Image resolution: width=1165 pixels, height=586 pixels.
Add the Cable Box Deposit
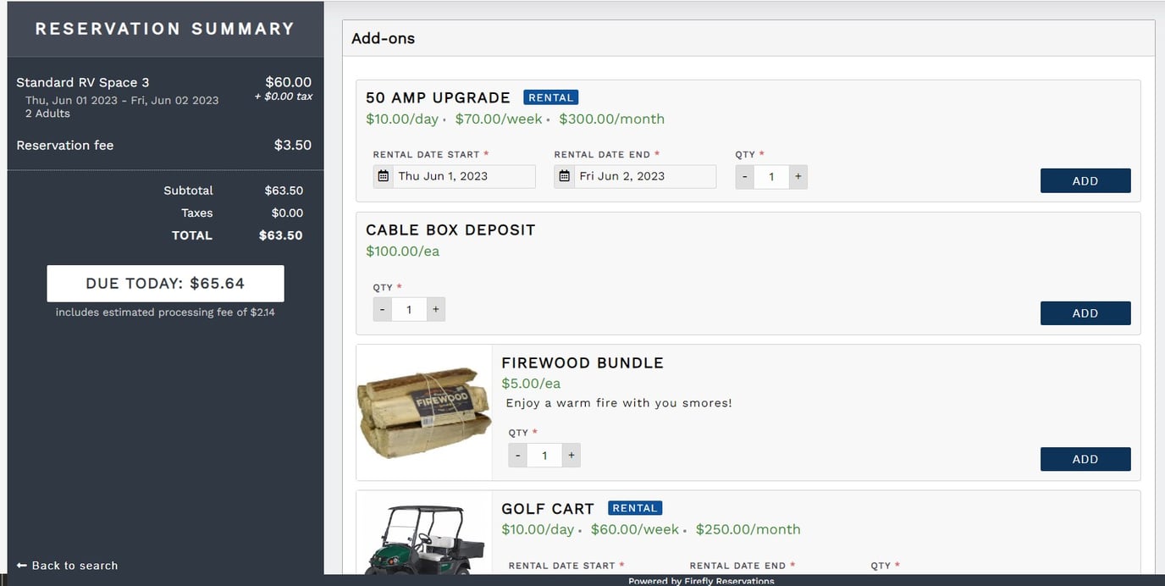1085,312
